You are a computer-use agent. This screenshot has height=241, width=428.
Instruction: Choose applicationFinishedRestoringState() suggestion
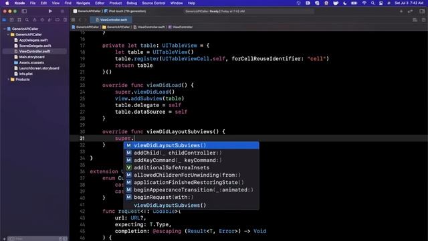coord(191,182)
